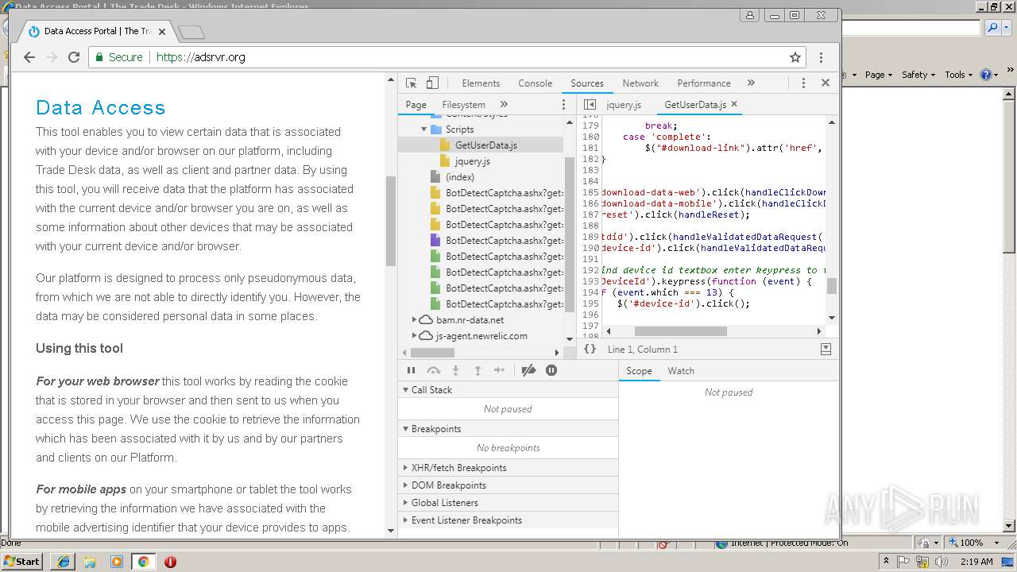Screen dimensions: 1017x572
Task: Click the file tree horizontal scrollbar thumb
Action: (x=432, y=352)
